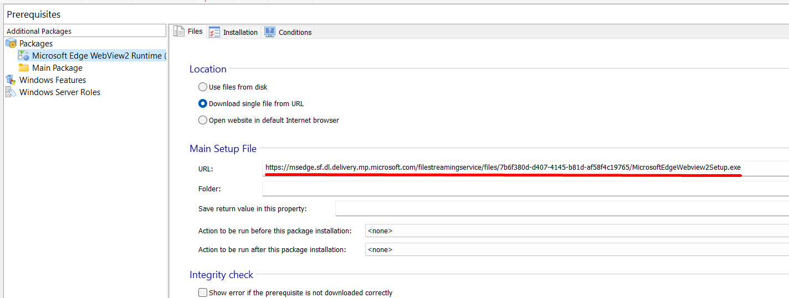Click the Windows Features icon

click(x=11, y=80)
